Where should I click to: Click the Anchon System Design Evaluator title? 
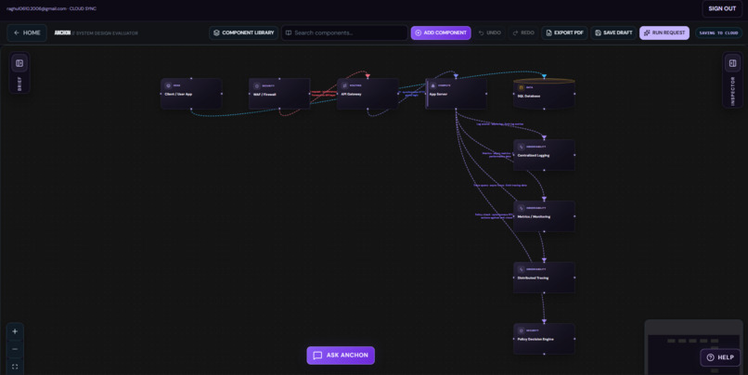click(96, 32)
